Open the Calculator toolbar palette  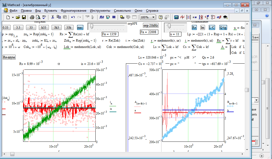176,17
